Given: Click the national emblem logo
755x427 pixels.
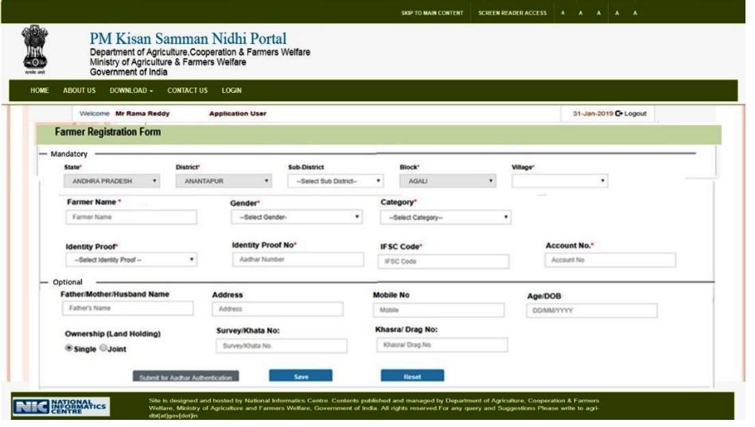Looking at the screenshot, I should pyautogui.click(x=35, y=49).
